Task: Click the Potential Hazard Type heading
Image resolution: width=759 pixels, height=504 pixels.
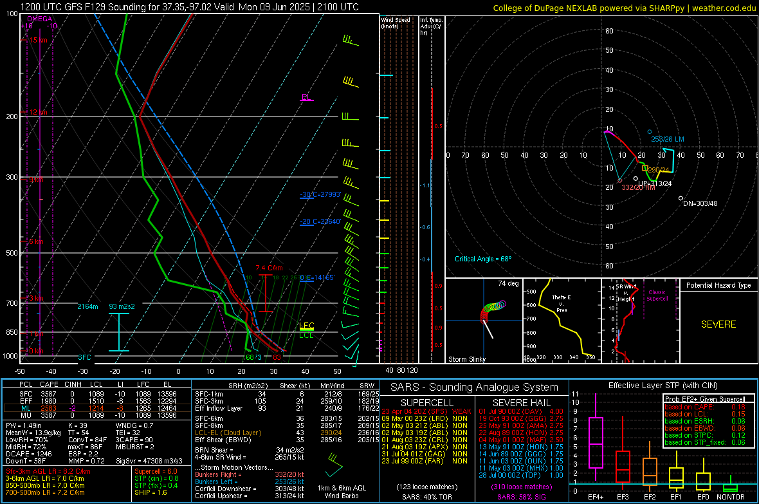Action: coord(718,285)
